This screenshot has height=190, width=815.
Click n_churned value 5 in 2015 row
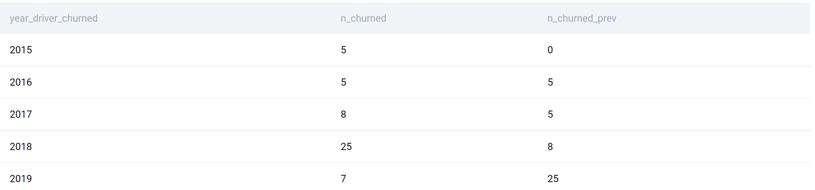tap(343, 50)
